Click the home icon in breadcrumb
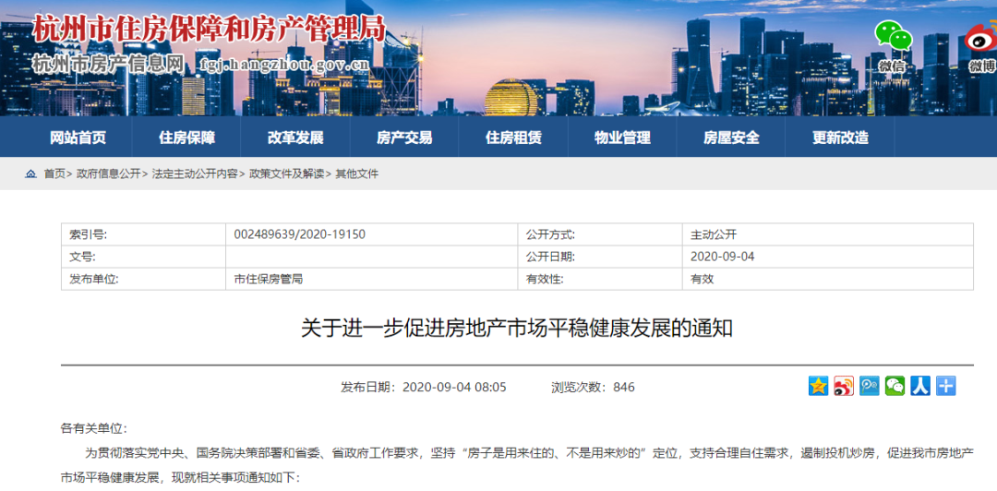Viewport: 997px width, 491px height. [31, 174]
